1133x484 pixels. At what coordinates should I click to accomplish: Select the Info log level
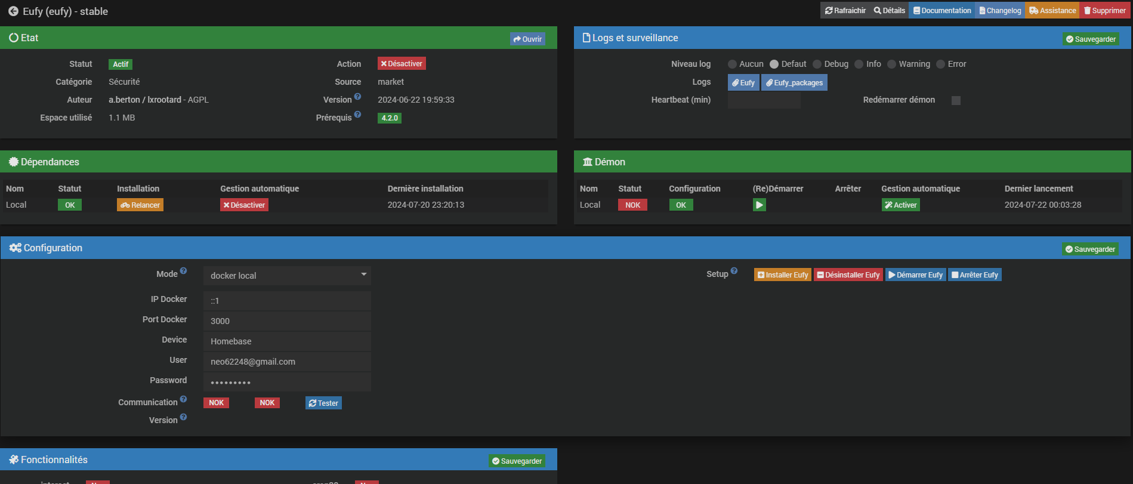click(x=859, y=64)
